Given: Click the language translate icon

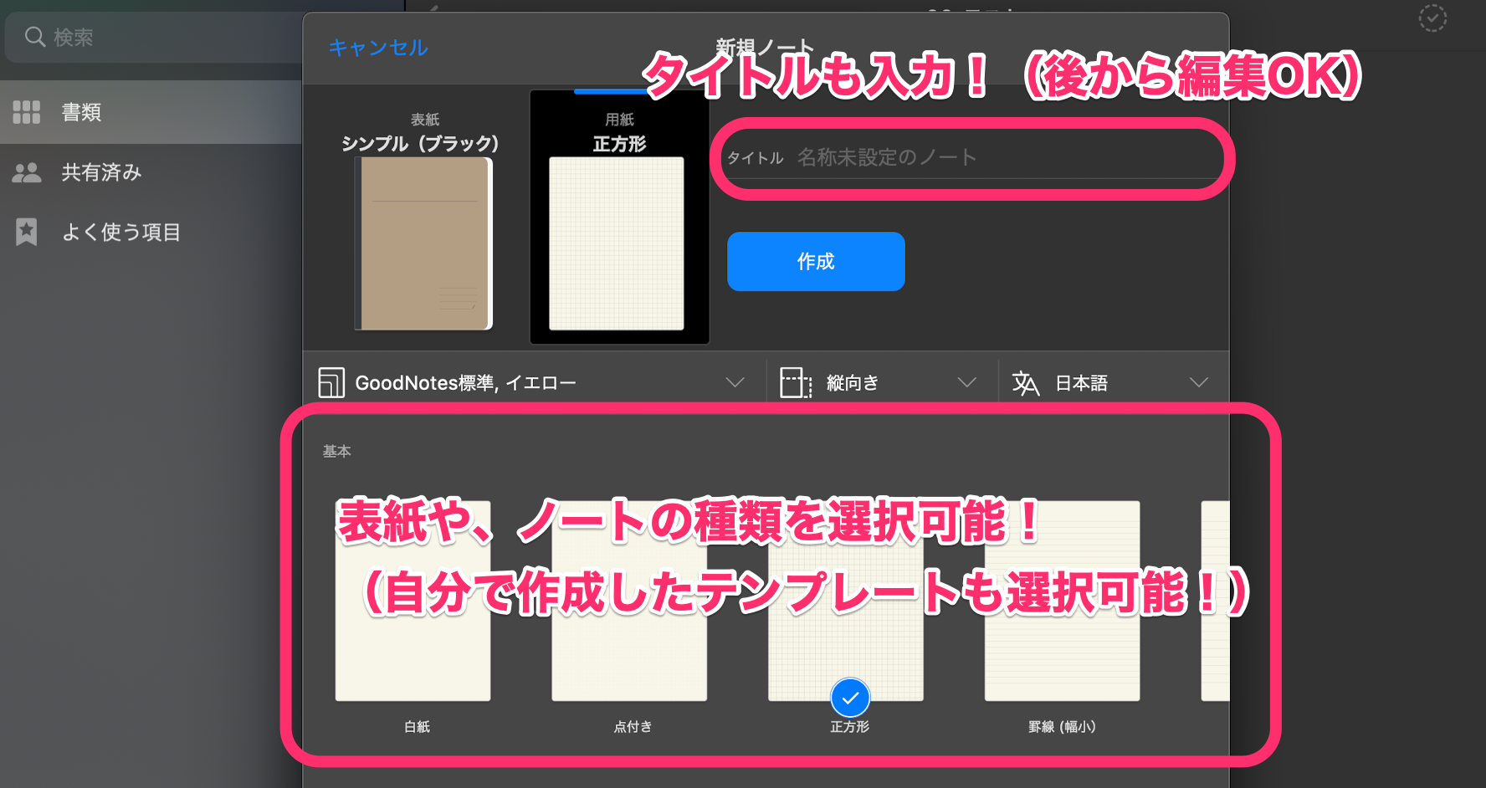Looking at the screenshot, I should click(1025, 382).
